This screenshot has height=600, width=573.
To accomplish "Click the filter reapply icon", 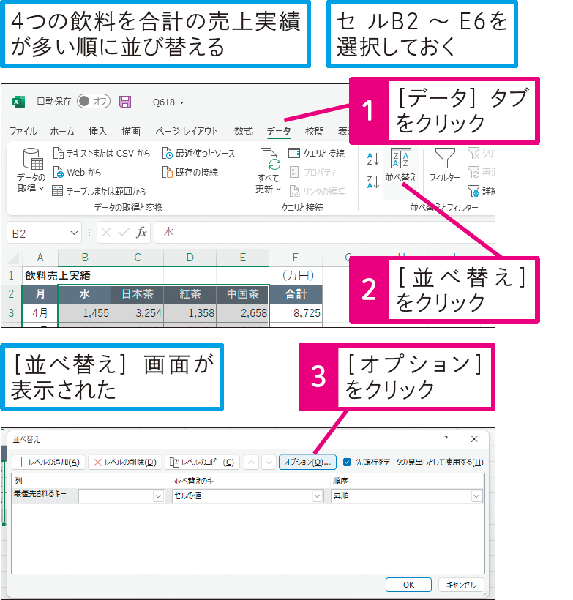I will click(x=473, y=172).
